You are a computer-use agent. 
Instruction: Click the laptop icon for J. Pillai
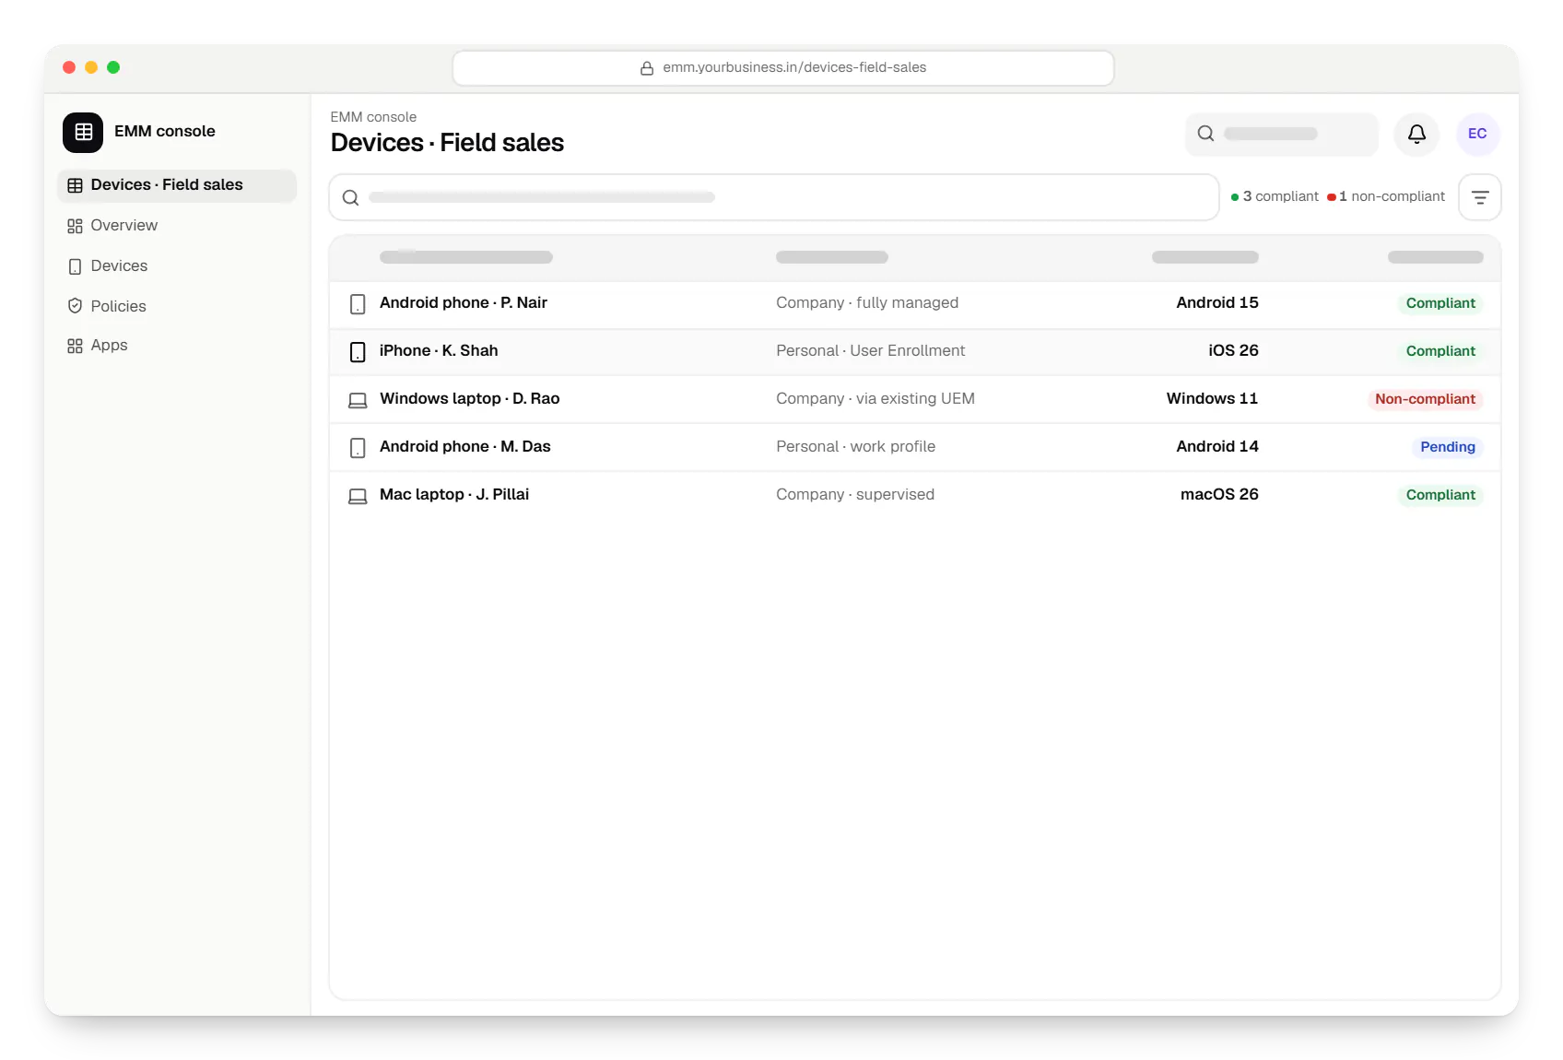358,496
